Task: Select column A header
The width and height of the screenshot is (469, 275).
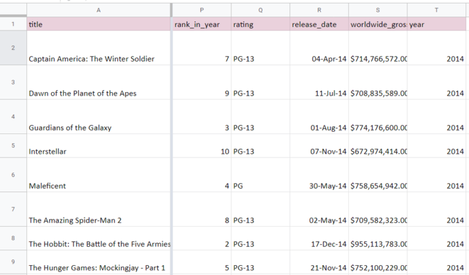Action: coord(99,10)
